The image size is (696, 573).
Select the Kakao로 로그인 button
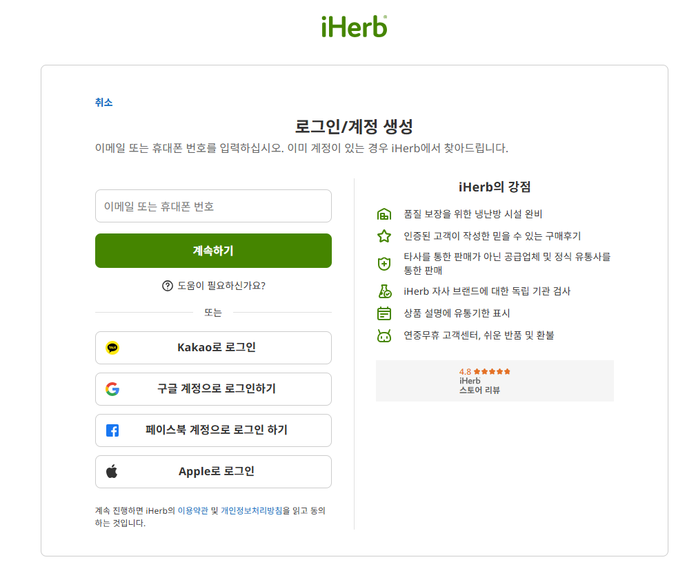click(212, 348)
